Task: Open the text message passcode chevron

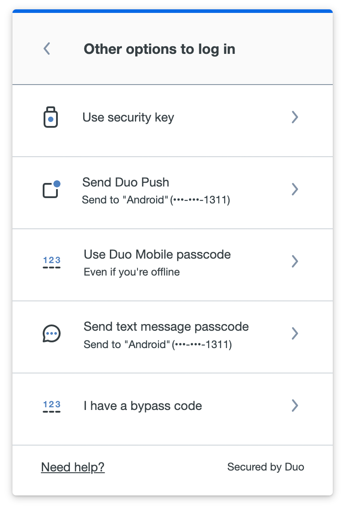Action: pyautogui.click(x=295, y=333)
